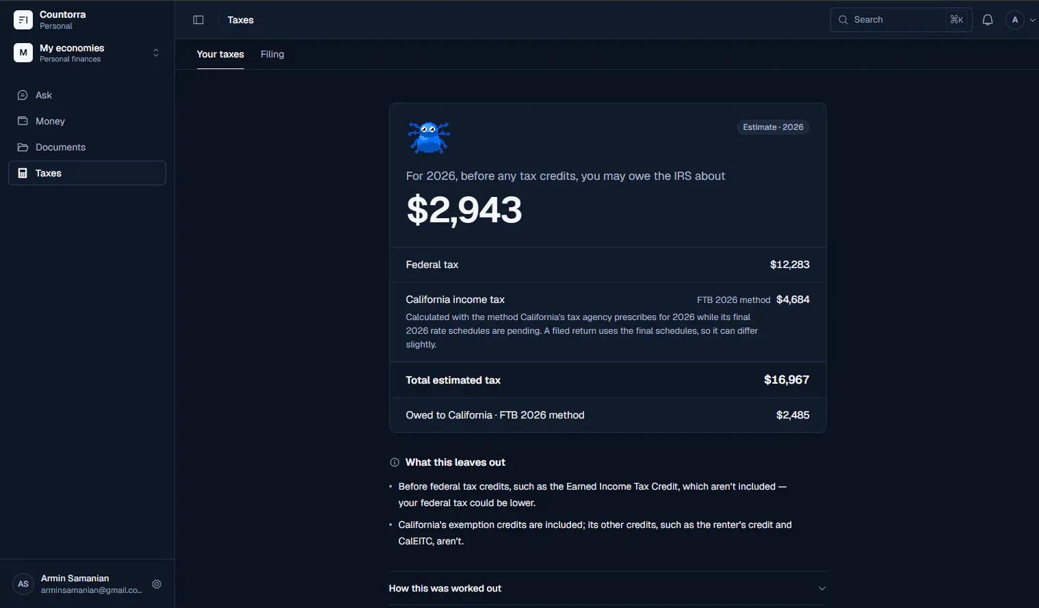This screenshot has width=1039, height=608.
Task: Open account settings gear icon
Action: tap(157, 584)
